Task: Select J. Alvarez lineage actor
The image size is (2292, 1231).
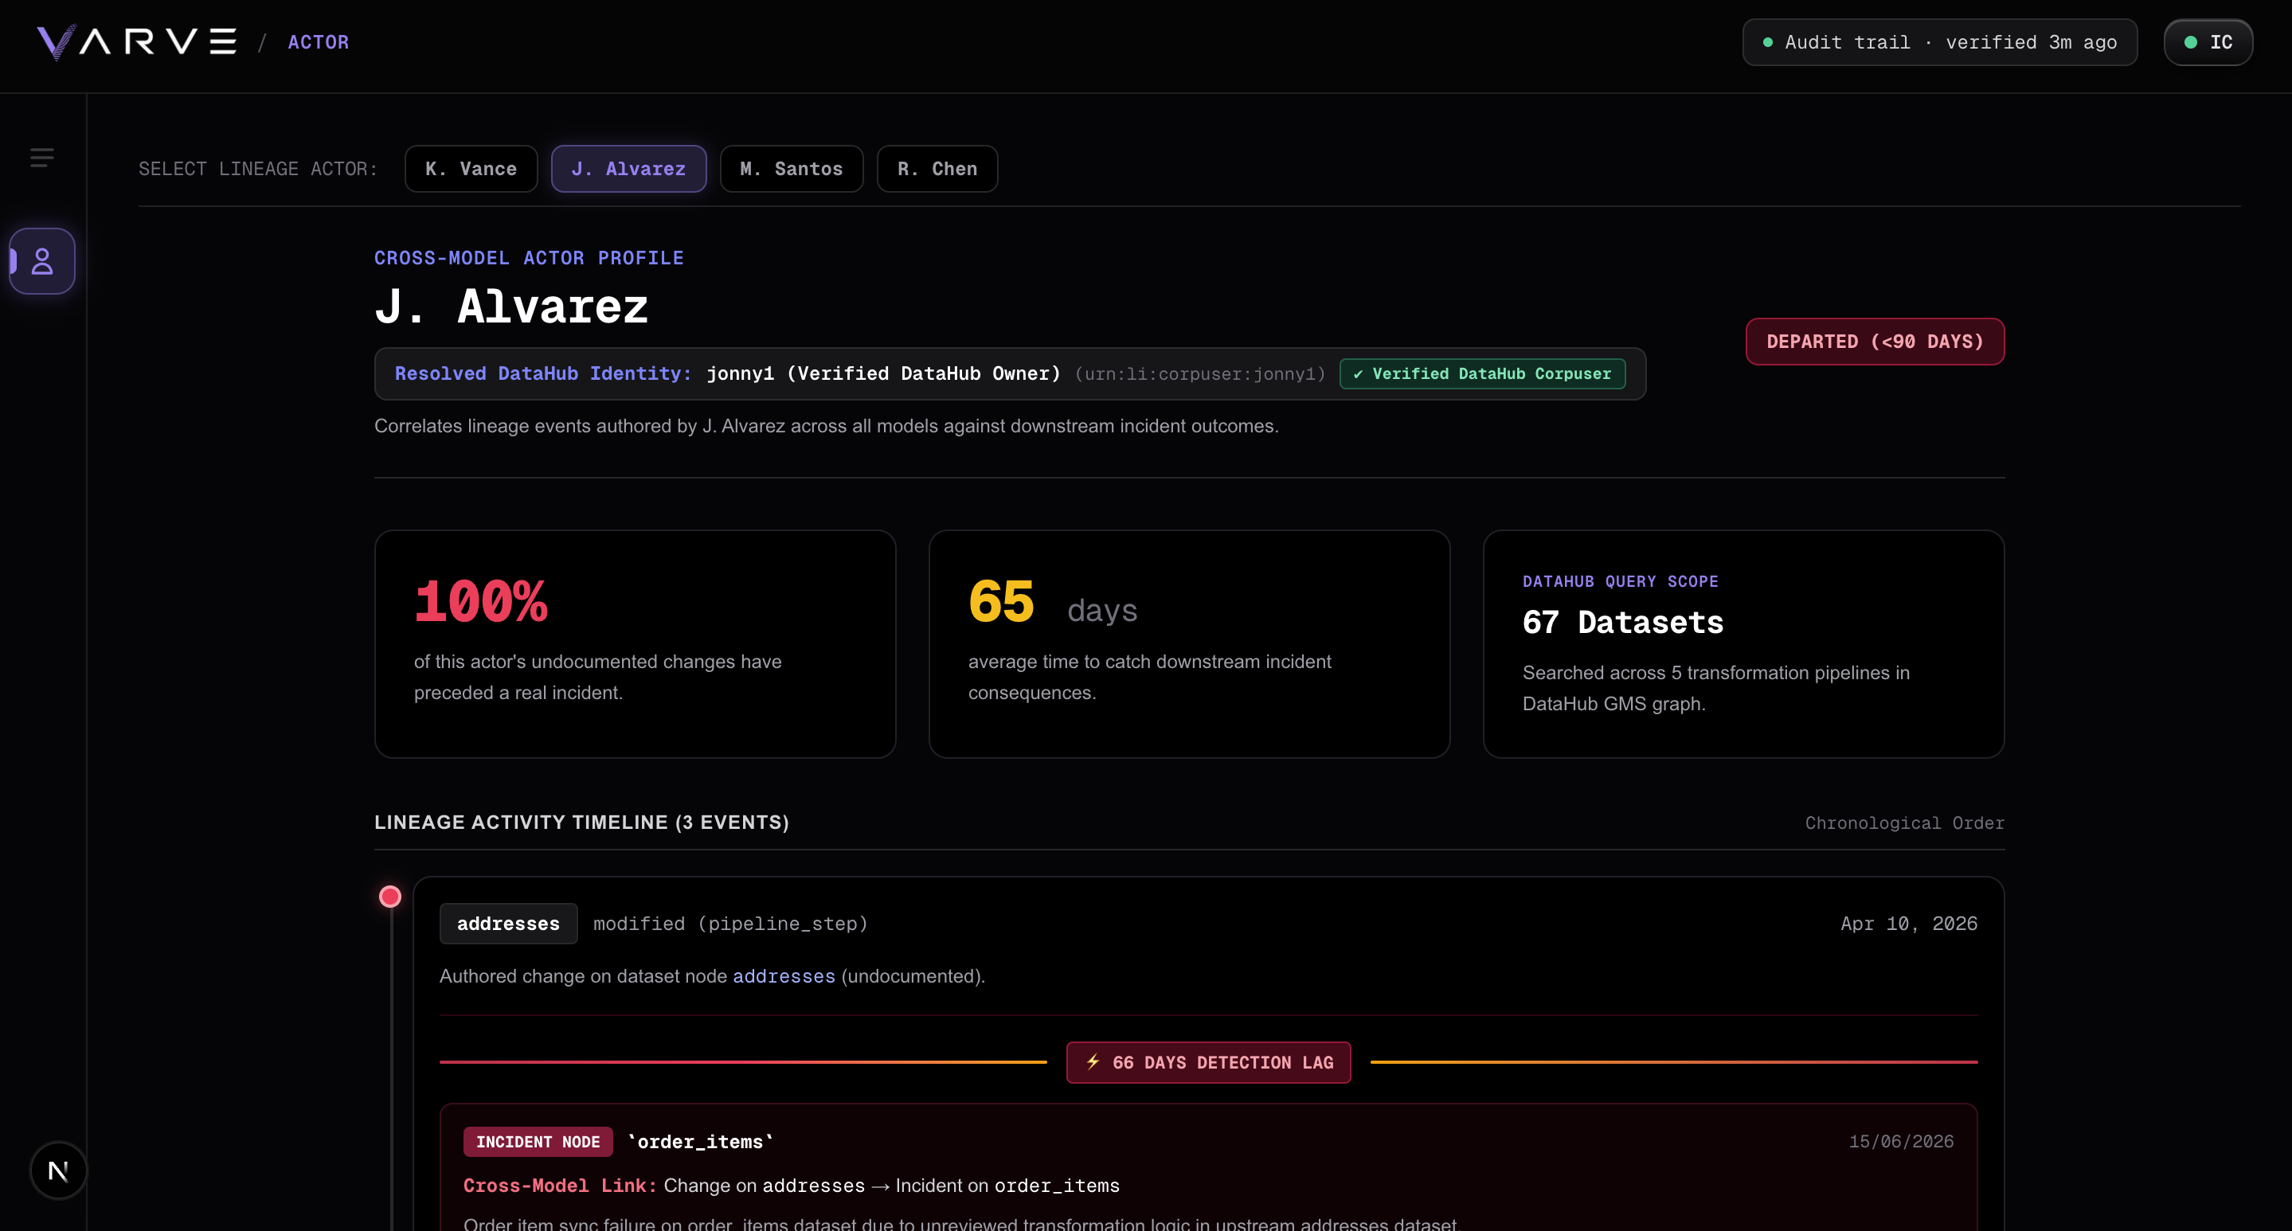Action: tap(628, 169)
